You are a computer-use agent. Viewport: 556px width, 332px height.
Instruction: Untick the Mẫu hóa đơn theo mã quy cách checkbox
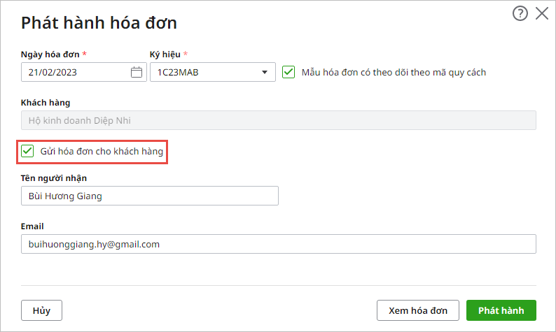289,72
